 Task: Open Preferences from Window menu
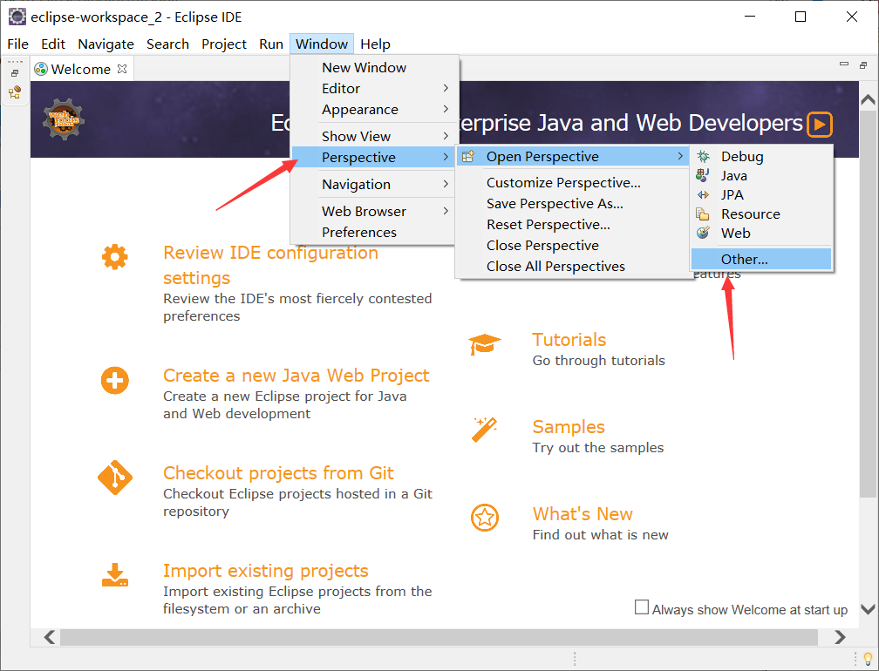tap(373, 233)
